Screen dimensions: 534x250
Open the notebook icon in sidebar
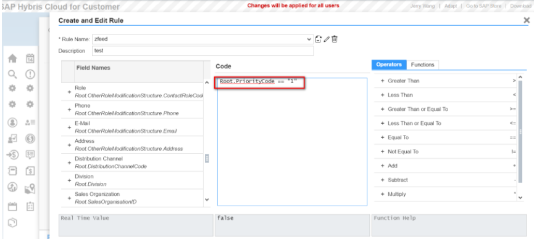point(12,171)
